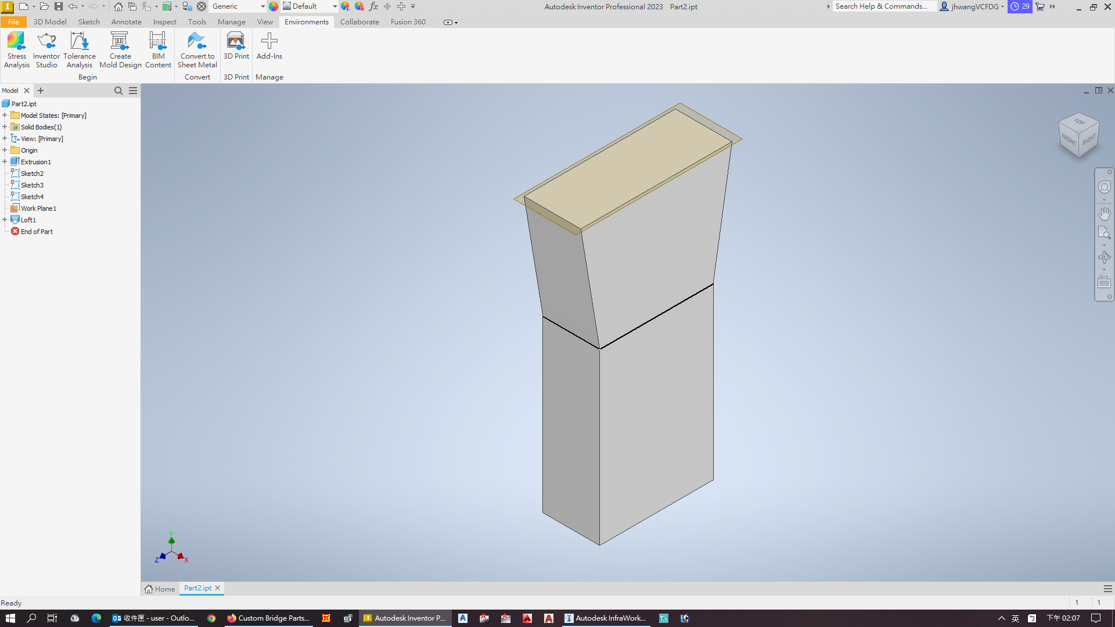Select the Pan hand navigation tool

click(x=1104, y=214)
